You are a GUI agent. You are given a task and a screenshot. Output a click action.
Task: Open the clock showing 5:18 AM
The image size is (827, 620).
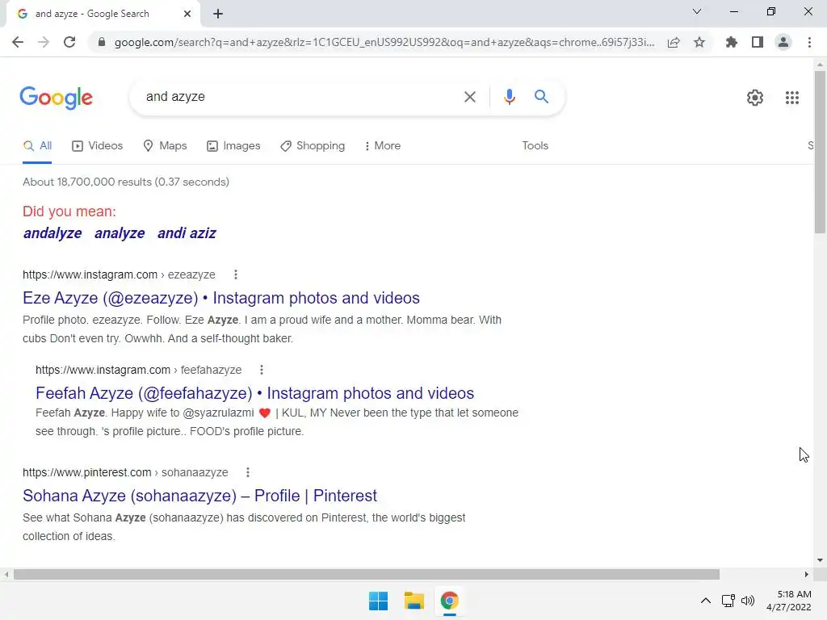788,601
